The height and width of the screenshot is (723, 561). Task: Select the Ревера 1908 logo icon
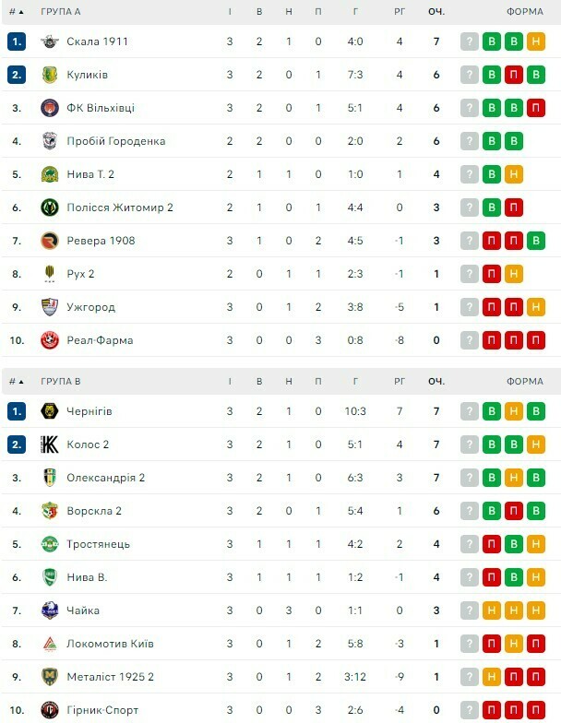point(50,241)
